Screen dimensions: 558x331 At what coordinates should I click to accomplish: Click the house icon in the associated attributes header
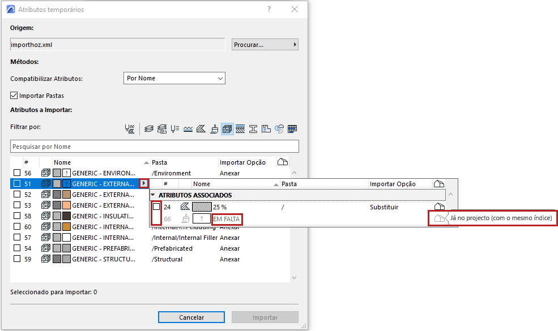tap(439, 184)
